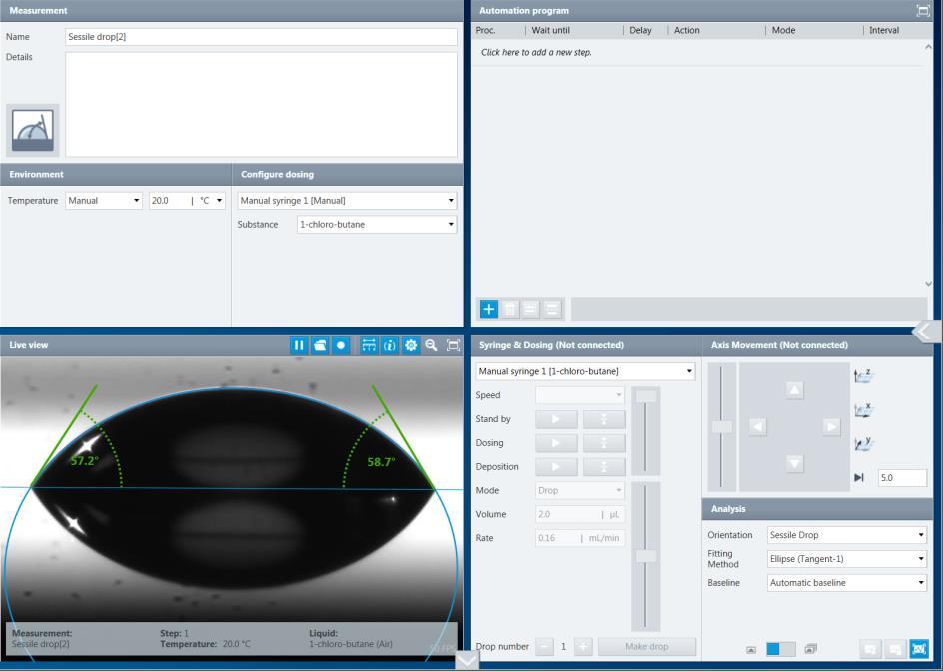Screen dimensions: 943x671
Task: Move axis down with the down arrow
Action: point(794,463)
